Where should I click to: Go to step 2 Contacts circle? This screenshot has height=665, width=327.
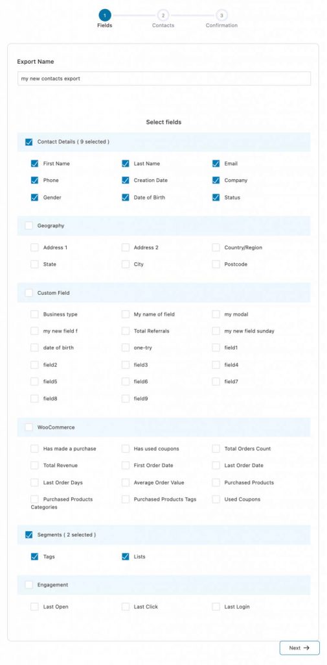point(163,16)
